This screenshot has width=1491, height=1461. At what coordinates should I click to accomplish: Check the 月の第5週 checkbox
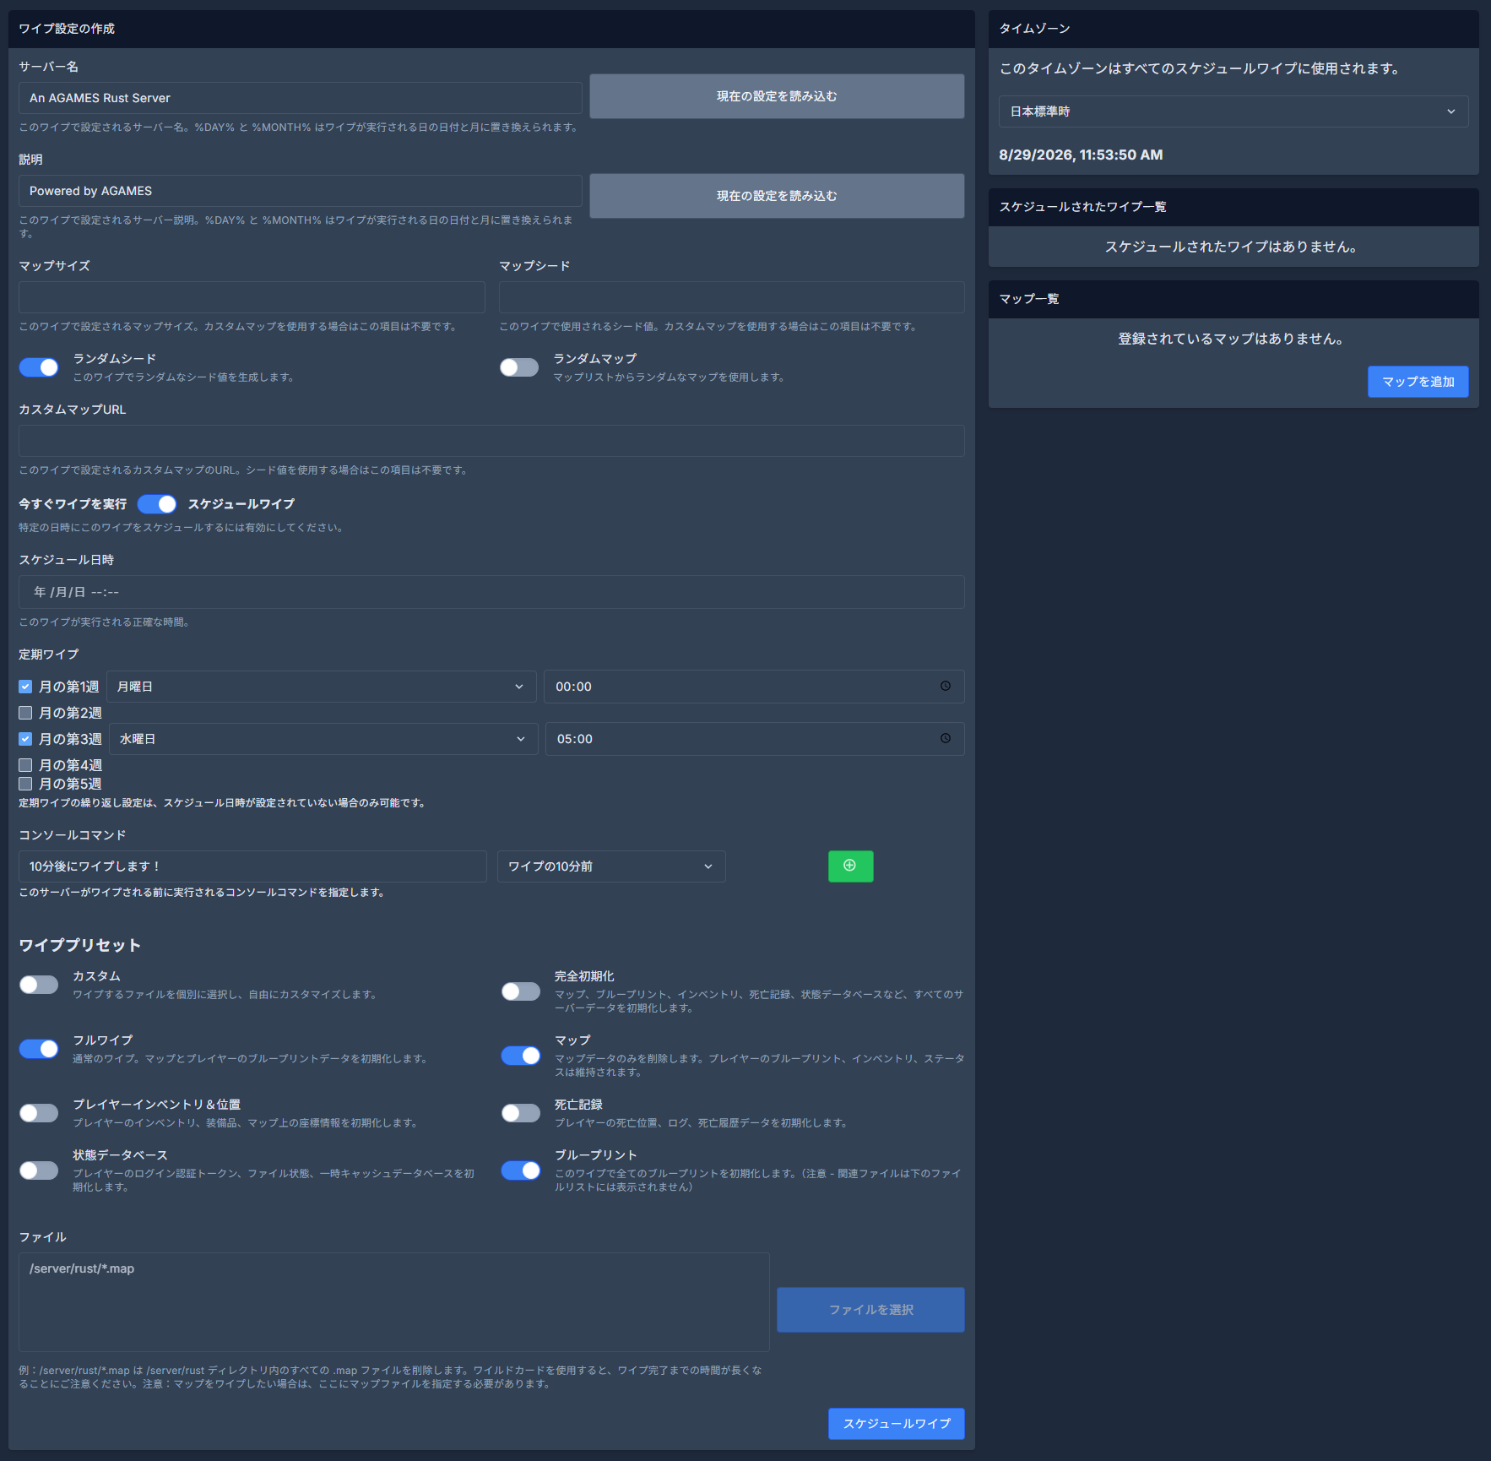tap(25, 784)
